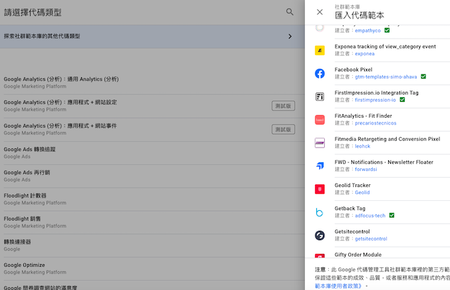Click the 測試版 badge on 網站事件 row
This screenshot has width=450, height=290.
284,129
